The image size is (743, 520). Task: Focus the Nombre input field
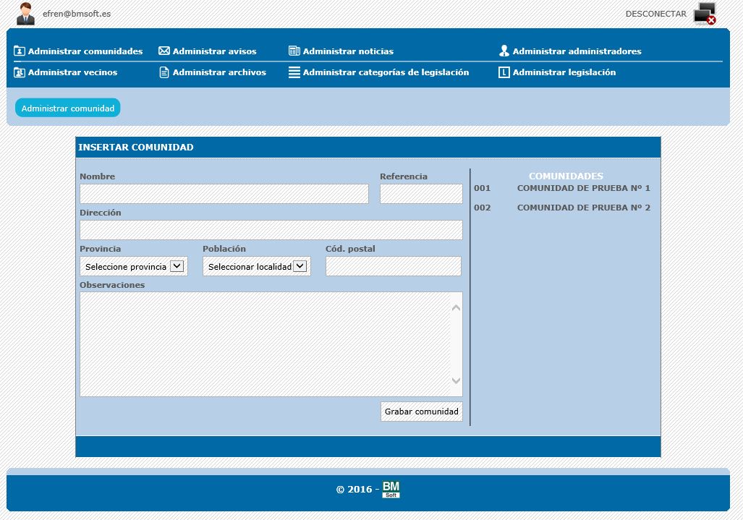pos(224,194)
